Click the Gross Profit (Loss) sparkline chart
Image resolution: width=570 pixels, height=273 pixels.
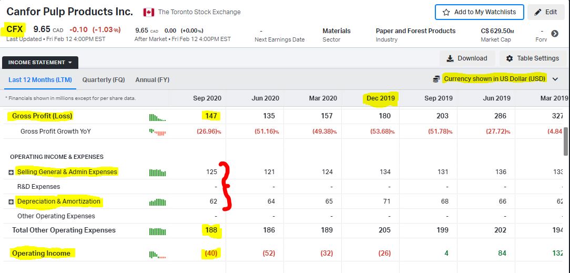(x=157, y=116)
